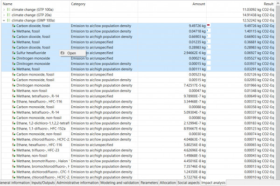This screenshot has height=186, width=280.
Task: Click flow icon of Dinitrogen monoxide 0.00015 kg row
Action: click(14, 64)
